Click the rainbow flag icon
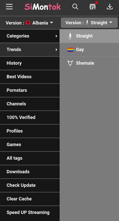Screen dimensions: 119x221 [x=70, y=50]
